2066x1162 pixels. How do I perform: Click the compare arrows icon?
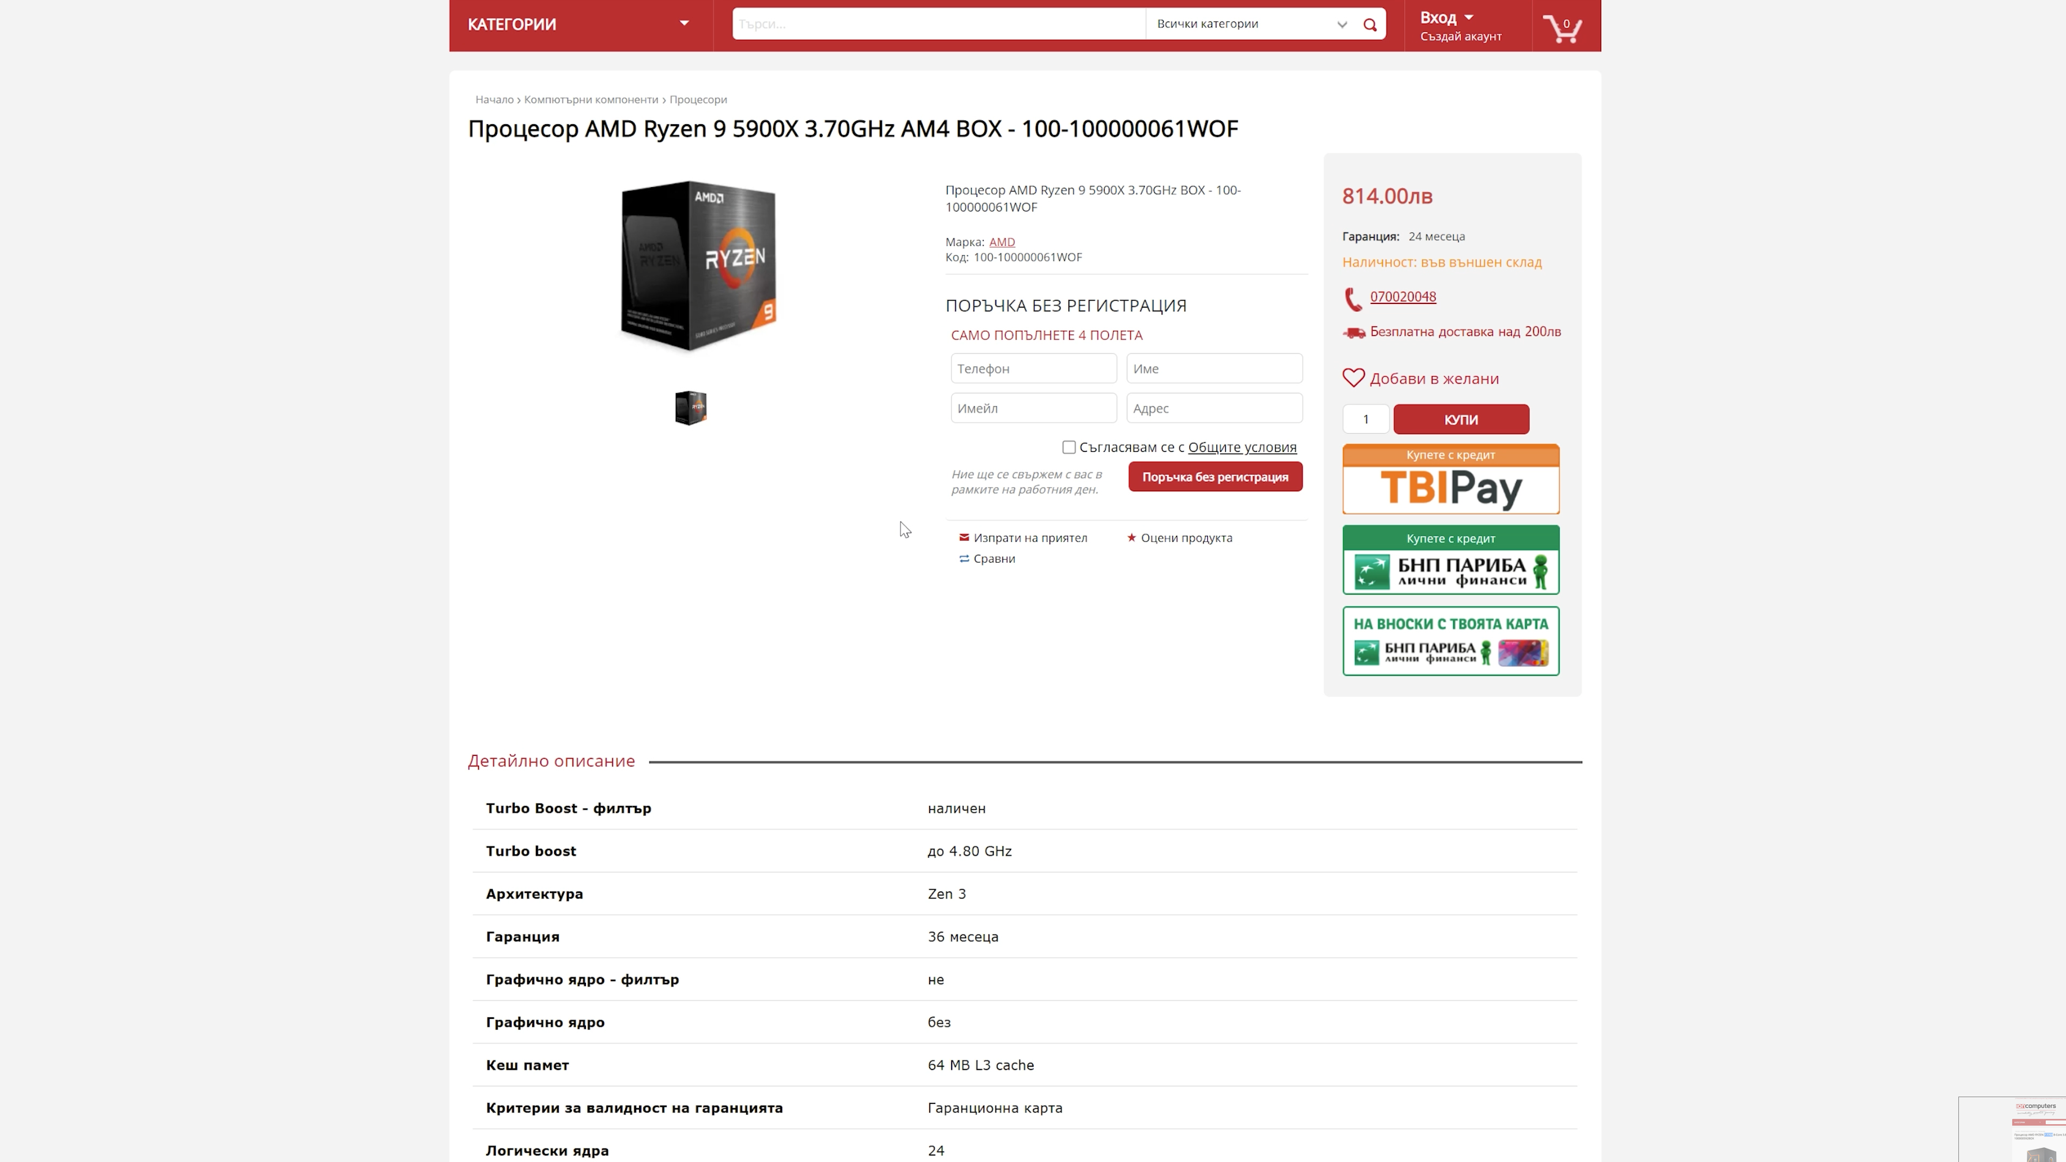(964, 559)
